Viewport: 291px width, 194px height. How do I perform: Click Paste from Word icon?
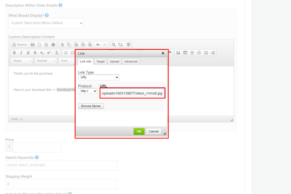pos(90,45)
